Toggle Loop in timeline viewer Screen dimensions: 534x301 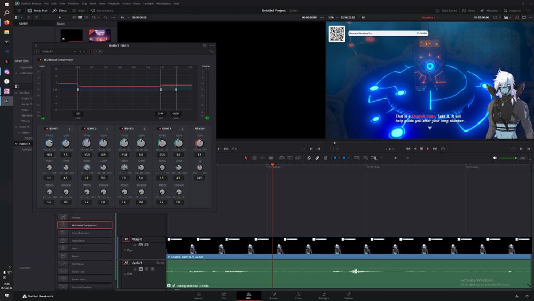443,149
